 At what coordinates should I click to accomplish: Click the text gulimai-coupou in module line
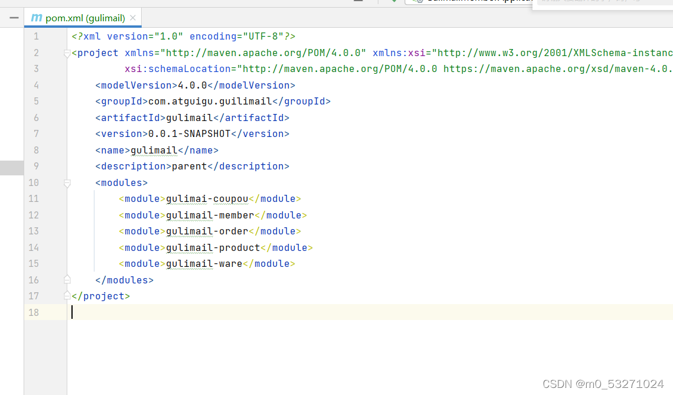point(207,199)
